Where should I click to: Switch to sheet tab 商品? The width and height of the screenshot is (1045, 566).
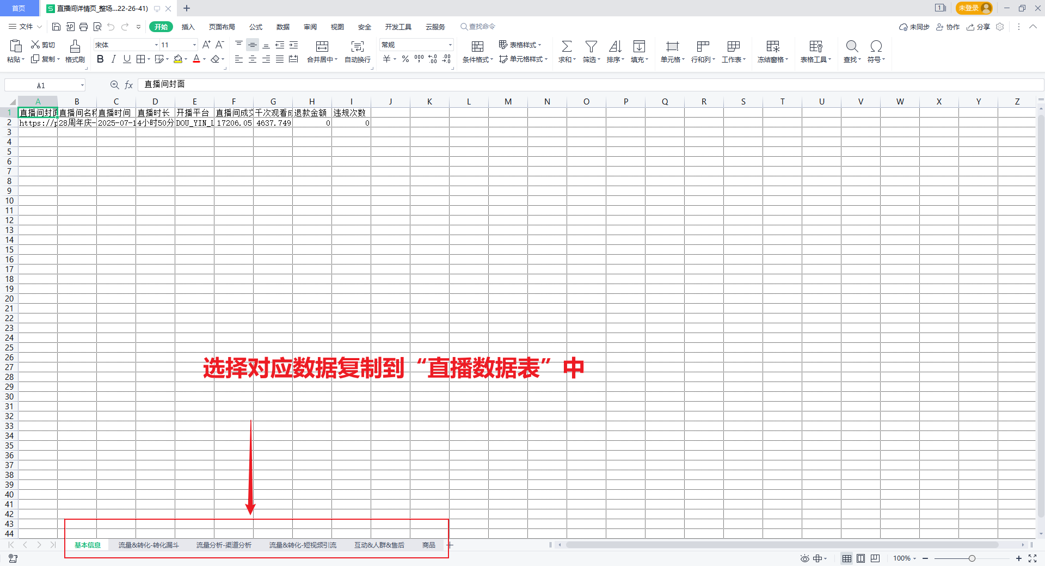coord(428,545)
